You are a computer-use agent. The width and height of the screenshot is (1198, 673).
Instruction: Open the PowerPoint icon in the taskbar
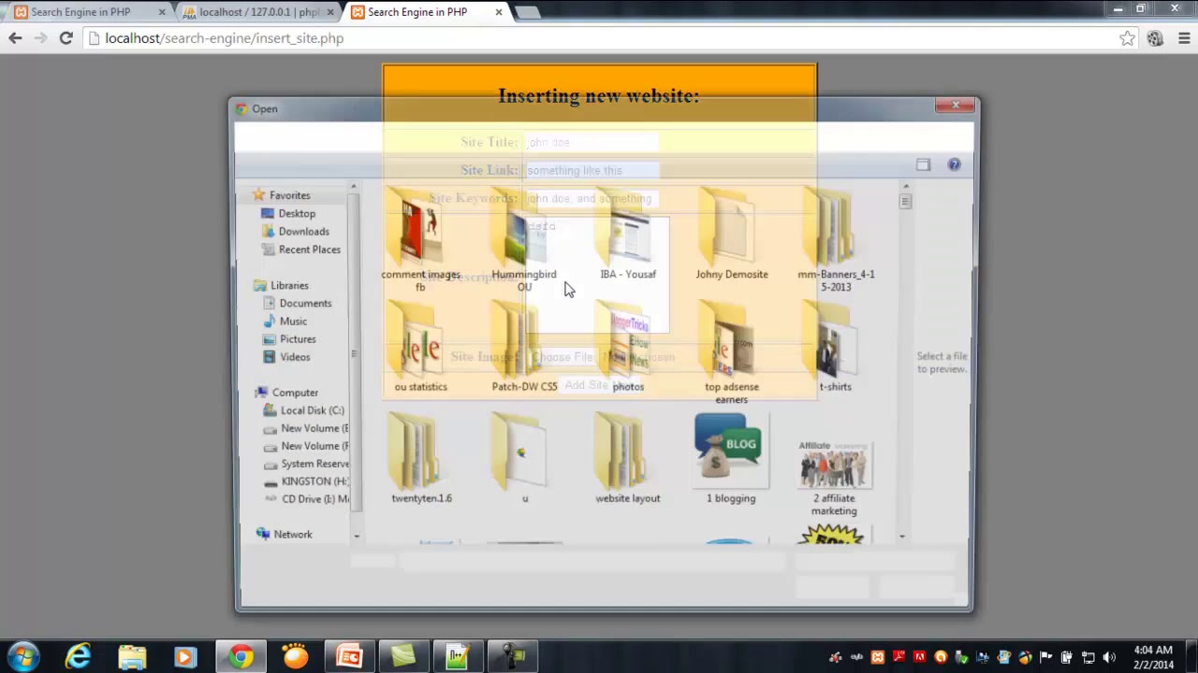[349, 657]
